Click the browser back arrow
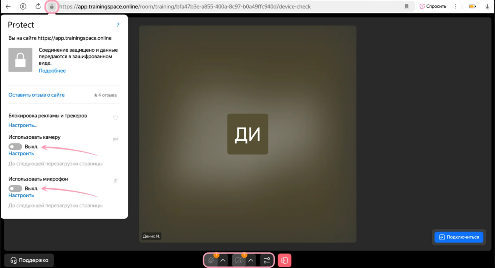Image resolution: width=495 pixels, height=268 pixels. [8, 6]
